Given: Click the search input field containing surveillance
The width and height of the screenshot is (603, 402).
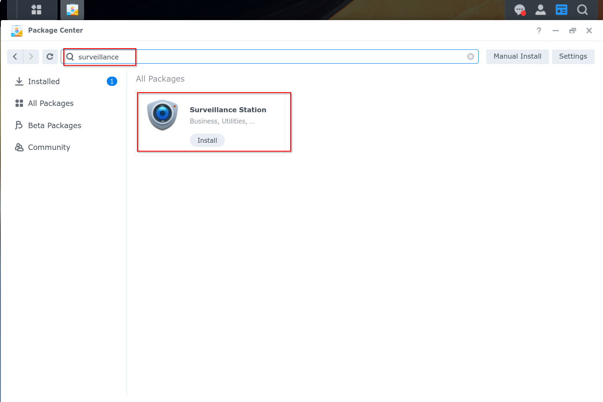Looking at the screenshot, I should [x=268, y=57].
